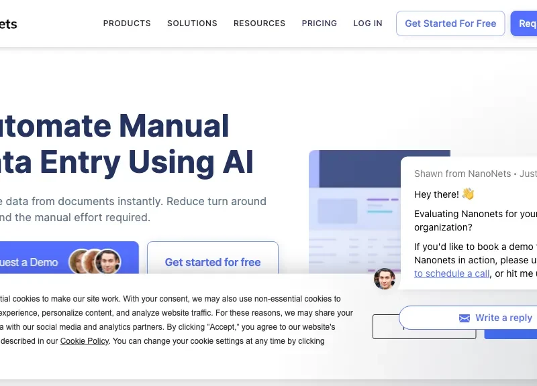Image resolution: width=537 pixels, height=386 pixels.
Task: Click the Nanonets logo in the header
Action: pos(8,24)
